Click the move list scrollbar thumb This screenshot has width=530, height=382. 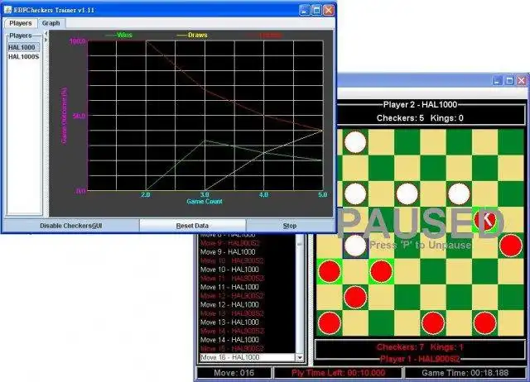pos(300,242)
